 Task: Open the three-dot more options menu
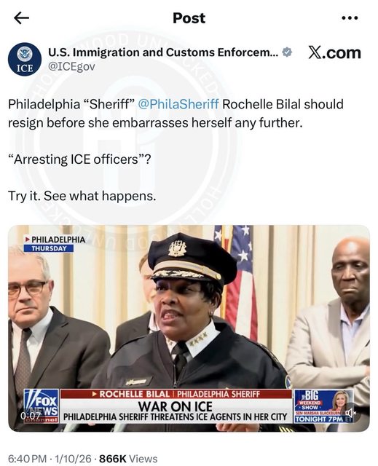coord(350,18)
